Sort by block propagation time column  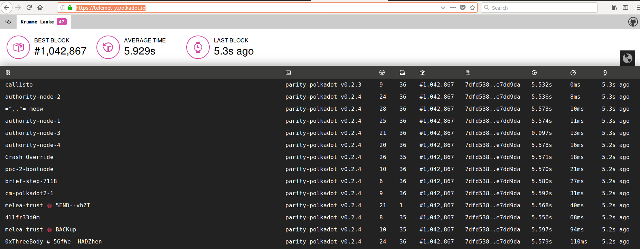(x=573, y=72)
